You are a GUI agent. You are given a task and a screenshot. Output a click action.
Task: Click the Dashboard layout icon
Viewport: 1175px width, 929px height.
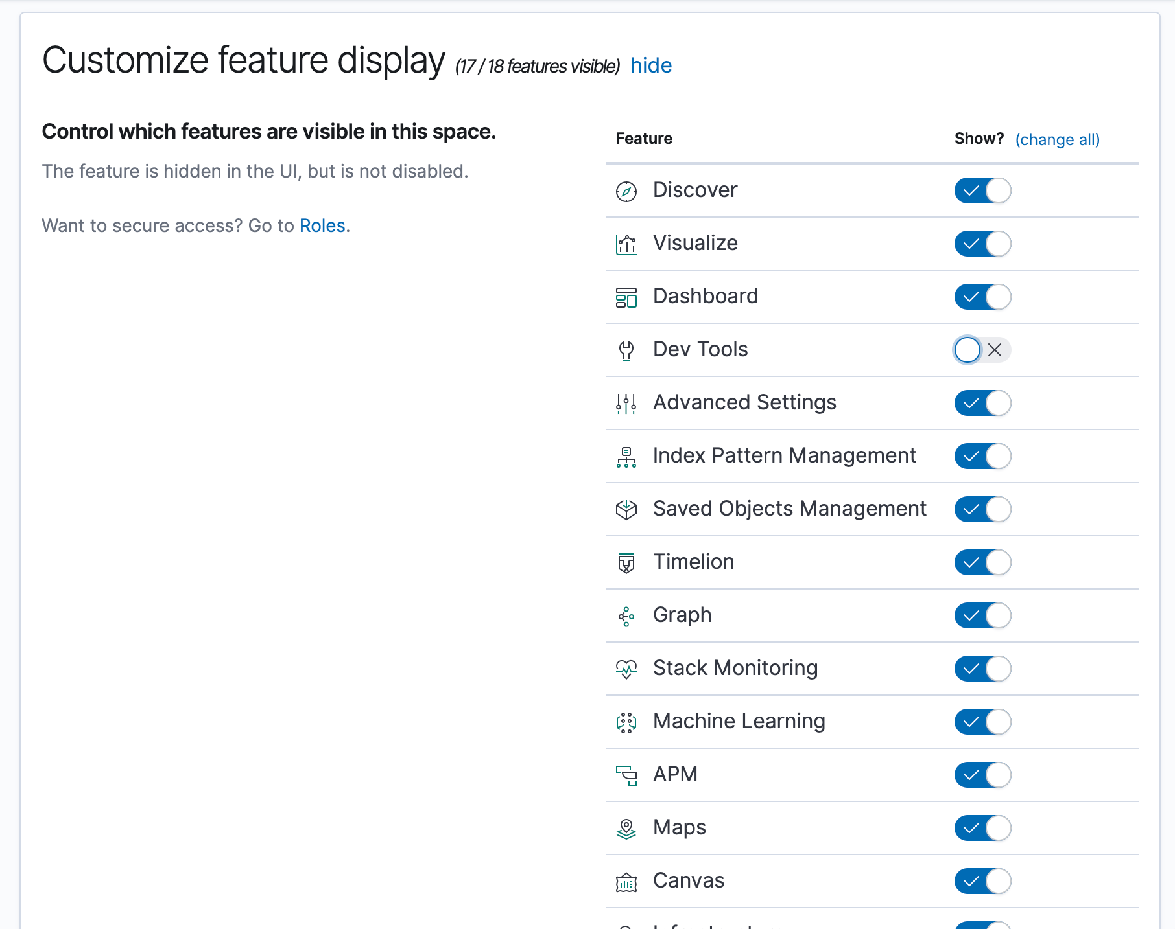click(626, 297)
